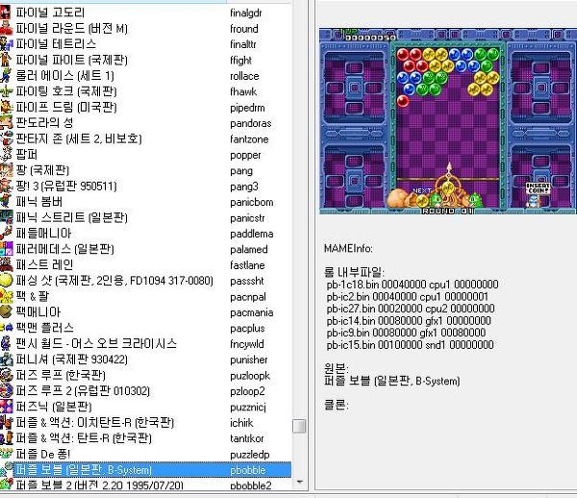Screen dimensions: 577x498
Task: Click ROM name palamed in list
Action: [x=249, y=249]
